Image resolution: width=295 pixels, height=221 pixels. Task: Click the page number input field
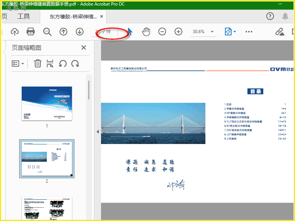click(x=97, y=32)
